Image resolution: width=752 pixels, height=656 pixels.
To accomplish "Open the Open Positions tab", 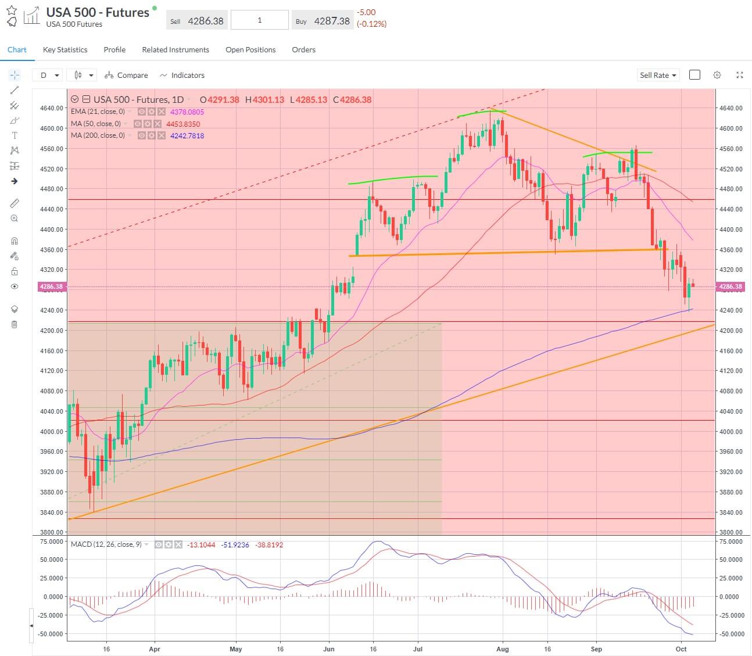I will (x=250, y=49).
